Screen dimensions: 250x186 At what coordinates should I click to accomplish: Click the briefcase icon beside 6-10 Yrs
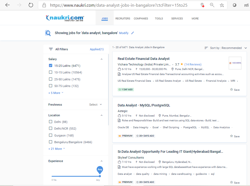pyautogui.click(x=119, y=69)
